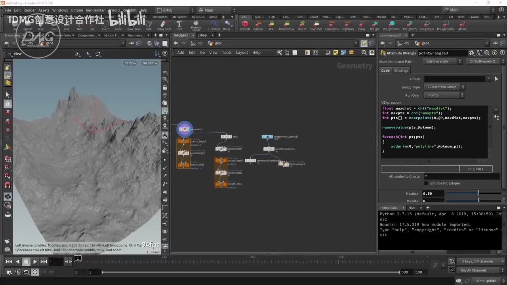This screenshot has height=285, width=507.
Task: Open the Layout menu in network editor
Action: point(242,53)
